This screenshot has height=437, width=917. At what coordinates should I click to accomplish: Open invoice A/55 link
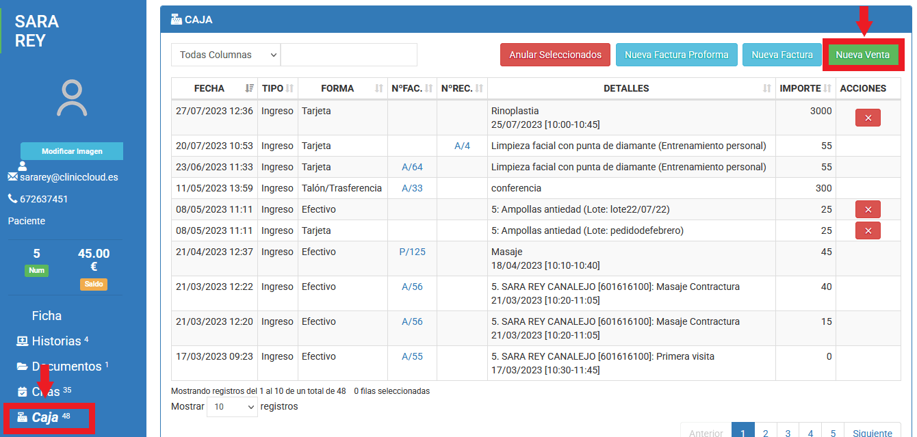(x=412, y=356)
